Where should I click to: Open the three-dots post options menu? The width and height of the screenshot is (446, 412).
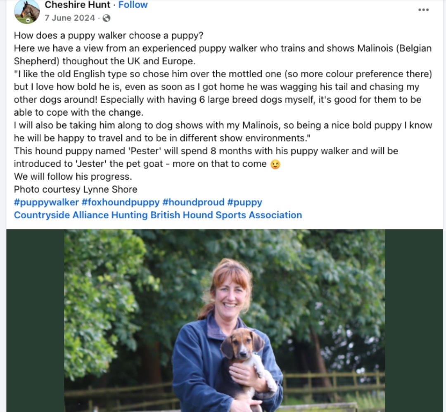(423, 9)
